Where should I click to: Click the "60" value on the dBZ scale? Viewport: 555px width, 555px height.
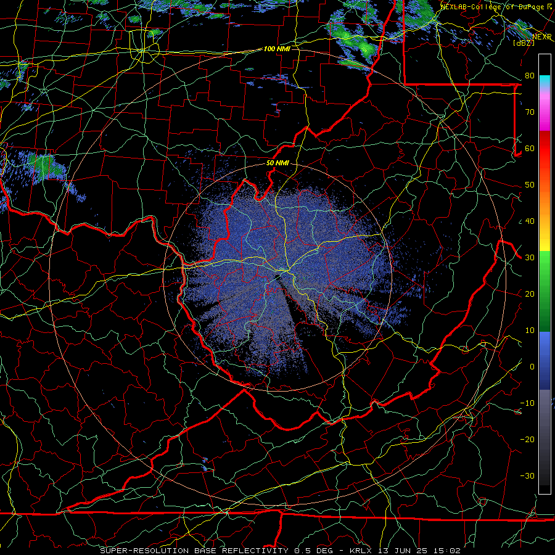(530, 149)
